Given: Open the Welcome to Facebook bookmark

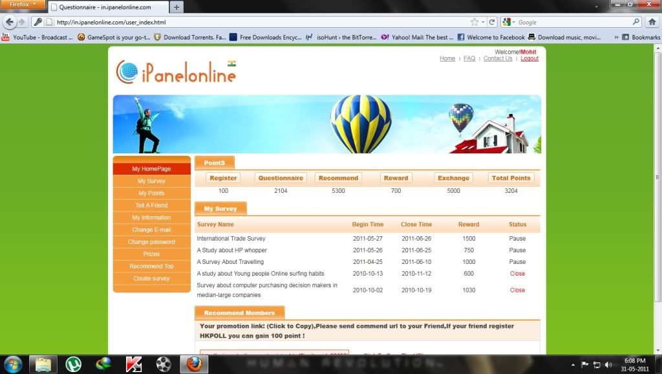Looking at the screenshot, I should (x=491, y=37).
